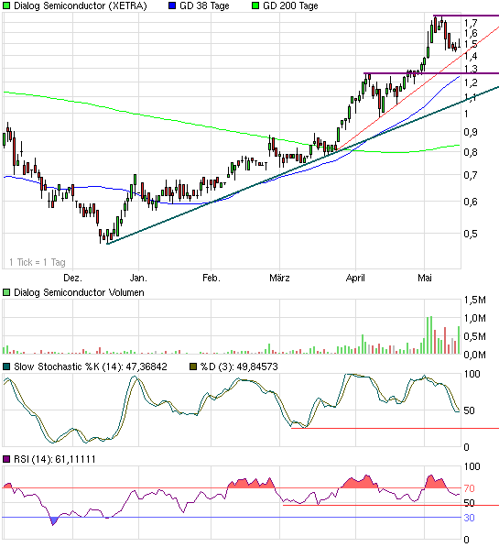The image size is (499, 547).
Task: Click the 'GD 38 Tage' legend label
Action: click(x=204, y=5)
